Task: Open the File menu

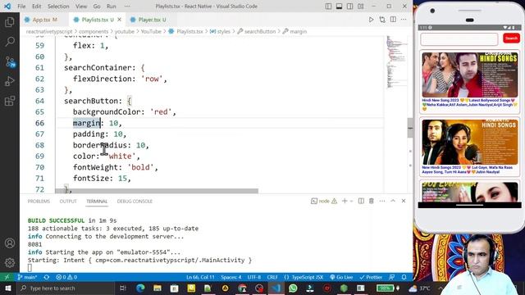Action: (x=21, y=7)
